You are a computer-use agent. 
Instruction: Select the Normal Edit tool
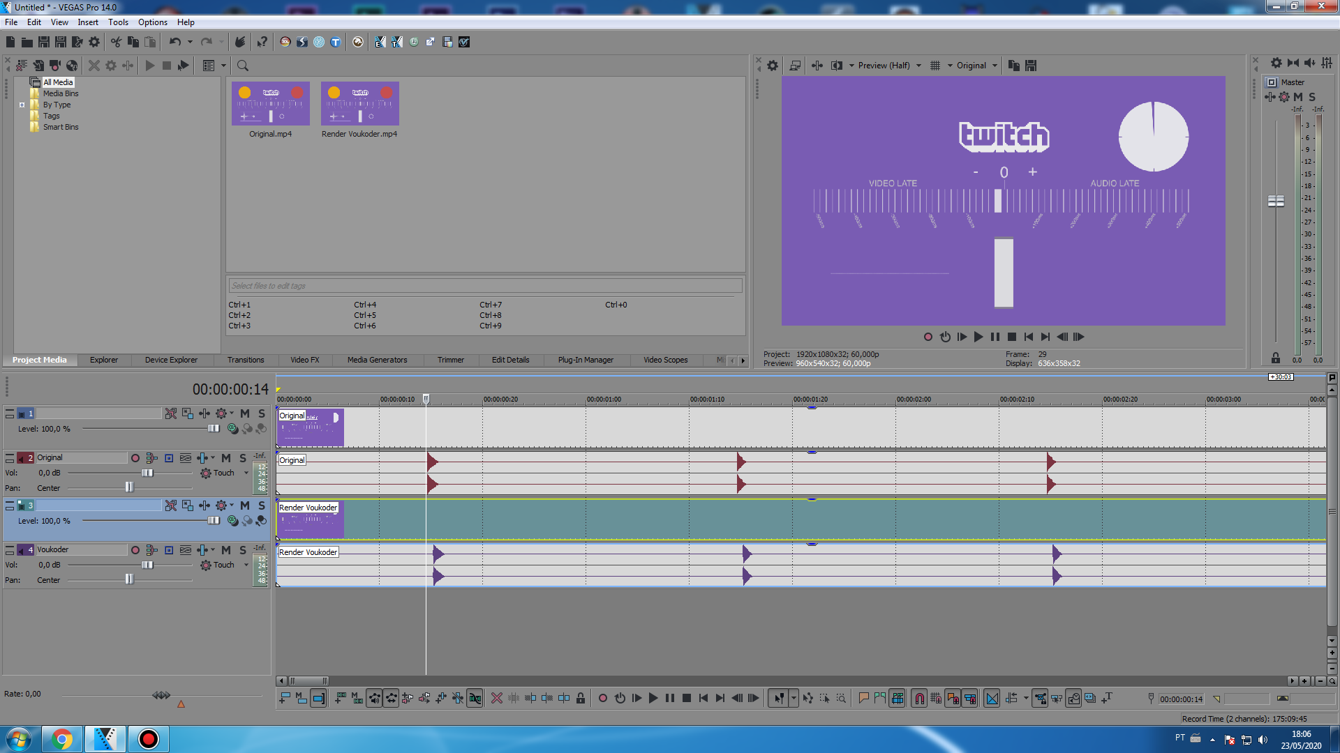coord(779,698)
